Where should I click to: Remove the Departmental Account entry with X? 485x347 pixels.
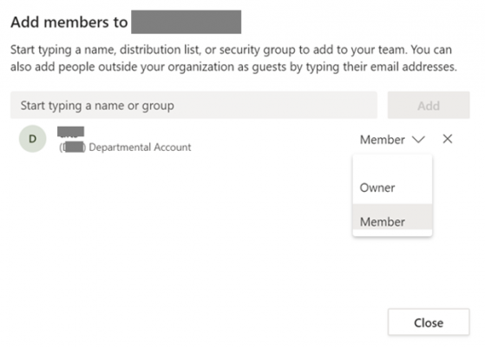[x=448, y=139]
